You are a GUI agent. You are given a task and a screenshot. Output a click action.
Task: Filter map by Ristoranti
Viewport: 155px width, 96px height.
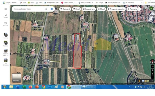click(x=65, y=9)
